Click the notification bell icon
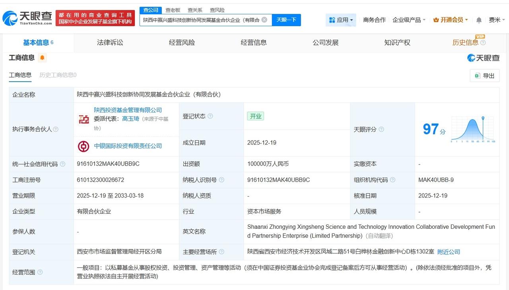 tap(478, 19)
